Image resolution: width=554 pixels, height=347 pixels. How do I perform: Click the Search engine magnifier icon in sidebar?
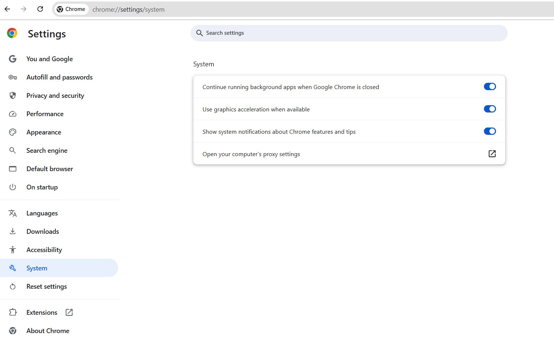tap(12, 151)
